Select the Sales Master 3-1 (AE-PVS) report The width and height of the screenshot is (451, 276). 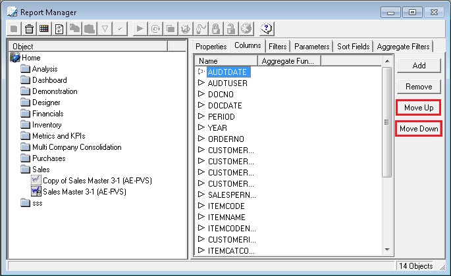(84, 192)
